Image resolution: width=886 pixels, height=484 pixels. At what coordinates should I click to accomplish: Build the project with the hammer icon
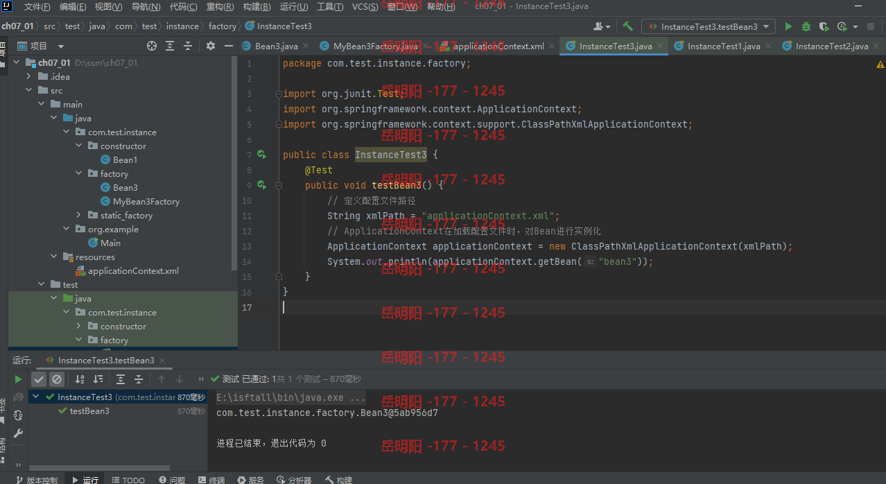[x=627, y=26]
